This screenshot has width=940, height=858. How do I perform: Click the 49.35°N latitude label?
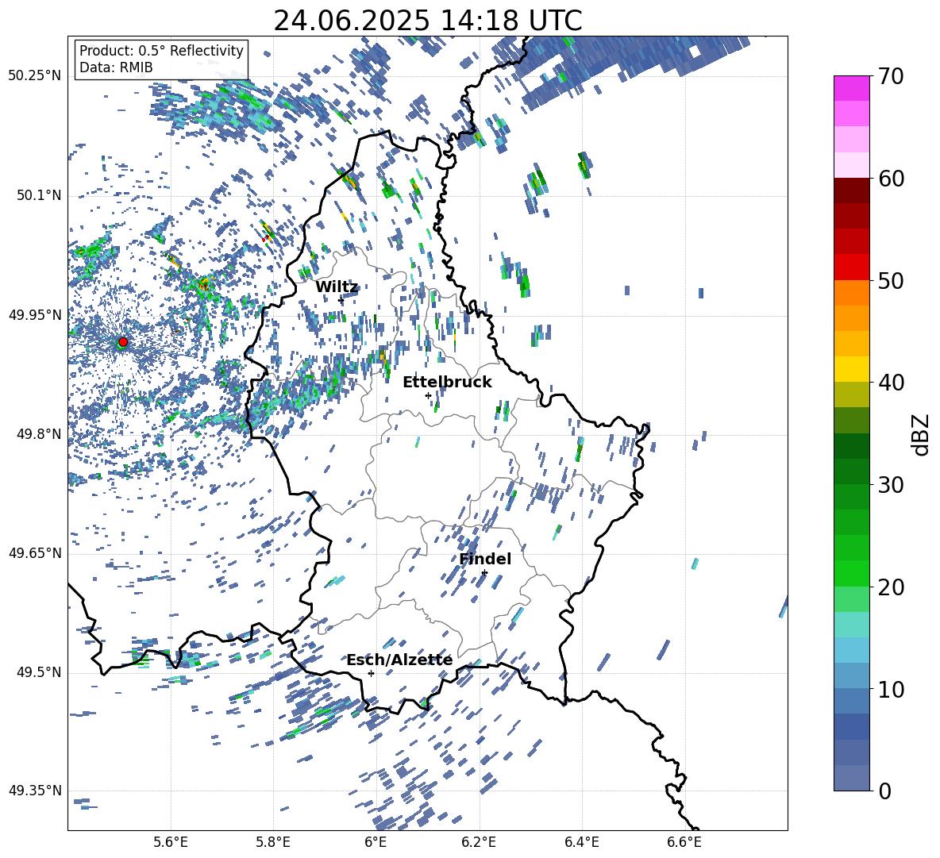click(35, 791)
